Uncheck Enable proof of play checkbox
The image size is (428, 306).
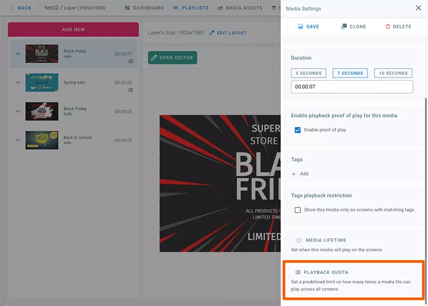(x=297, y=130)
